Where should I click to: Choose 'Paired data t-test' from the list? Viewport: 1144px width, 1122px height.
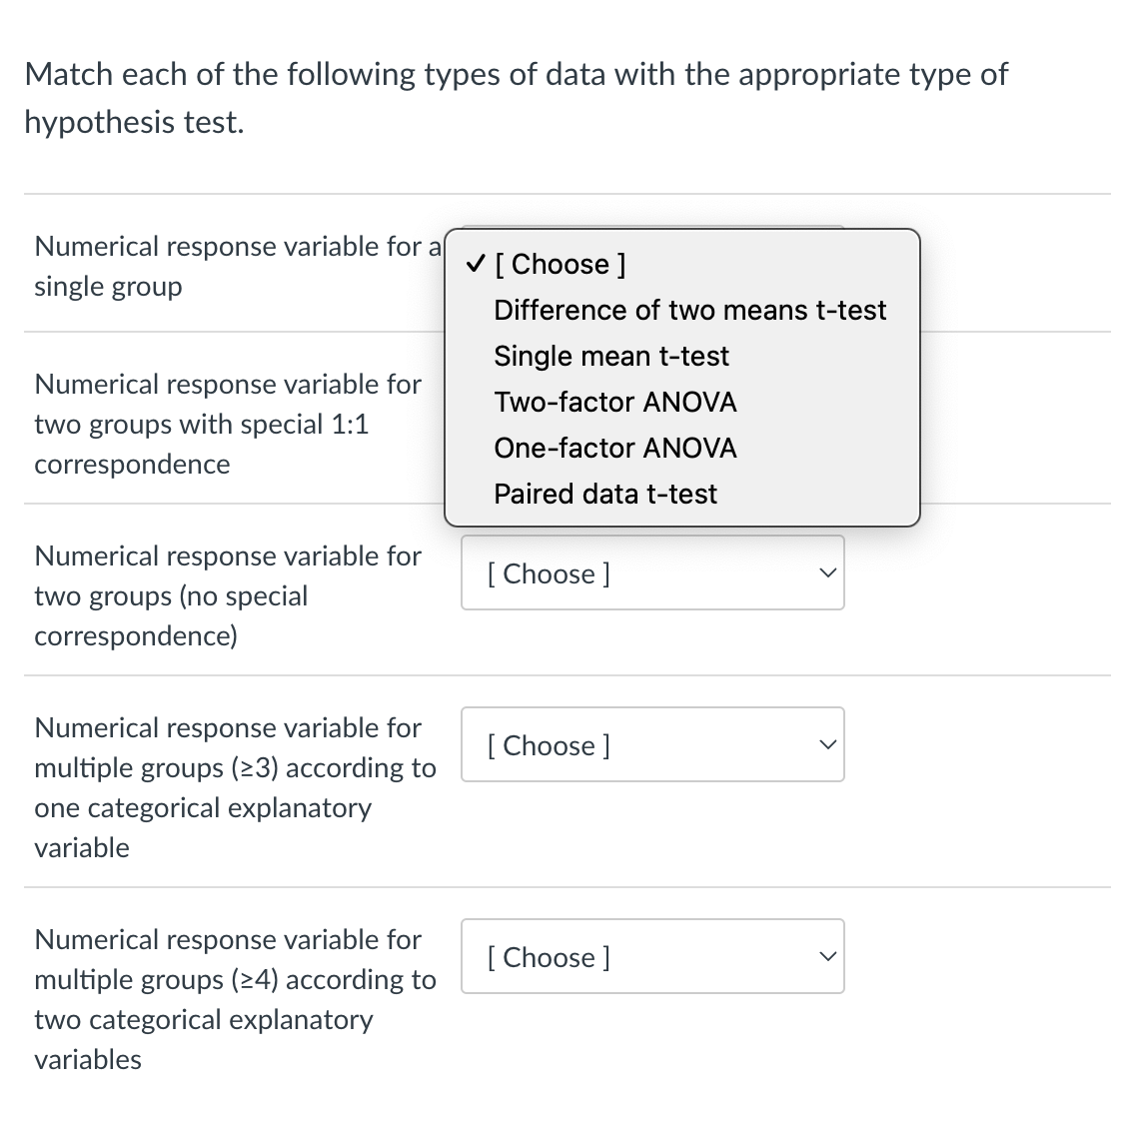pos(605,494)
